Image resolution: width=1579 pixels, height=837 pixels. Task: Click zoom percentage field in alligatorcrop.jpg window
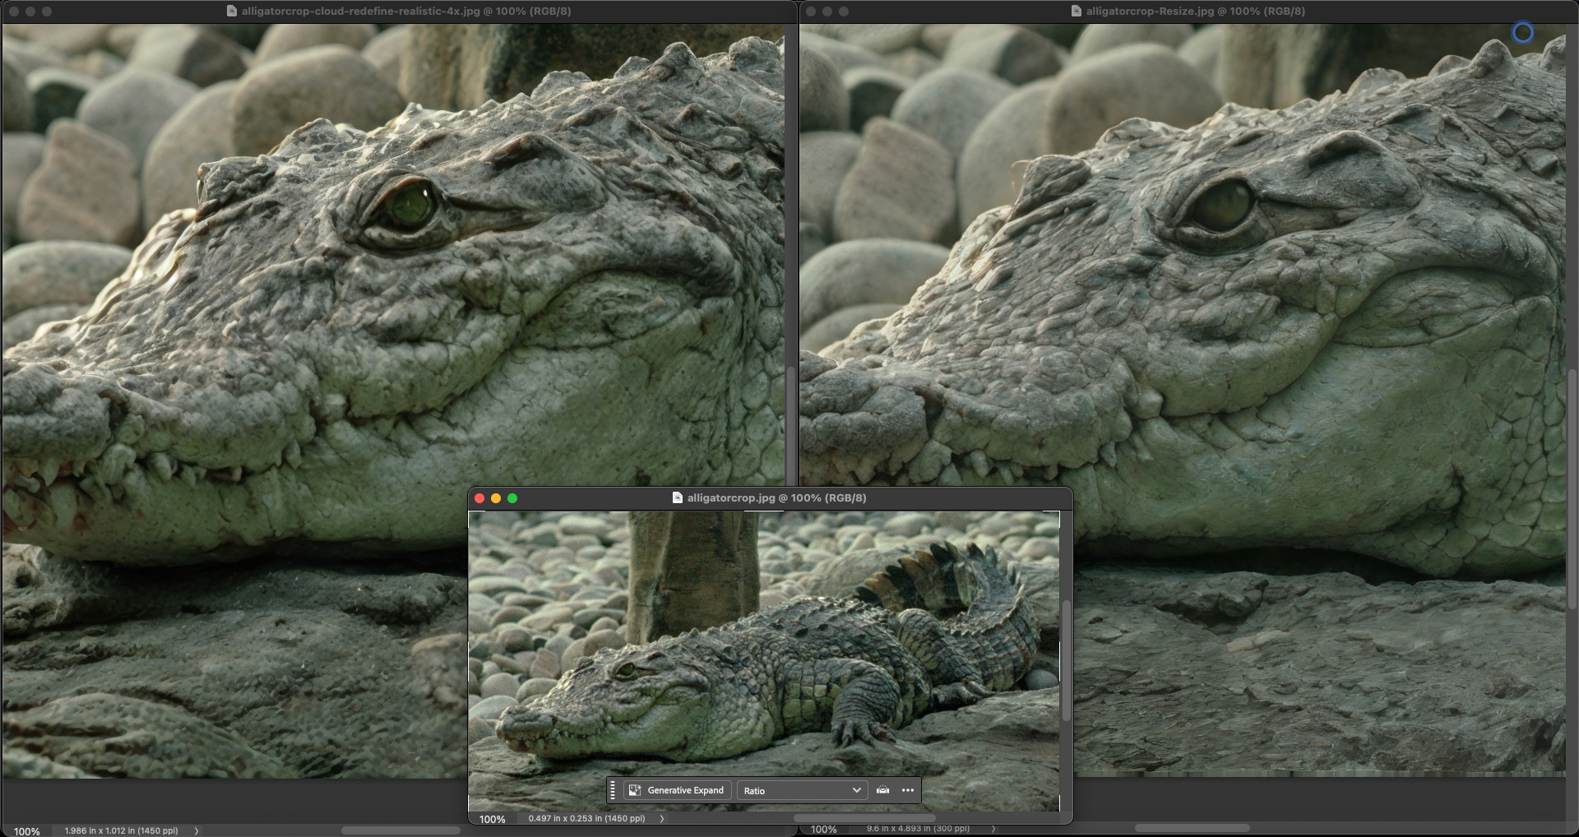(x=493, y=819)
